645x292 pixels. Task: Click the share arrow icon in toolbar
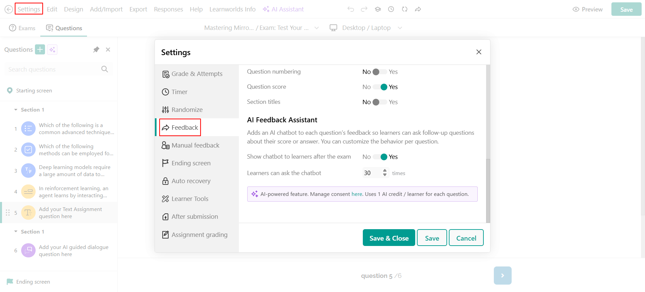click(x=418, y=9)
